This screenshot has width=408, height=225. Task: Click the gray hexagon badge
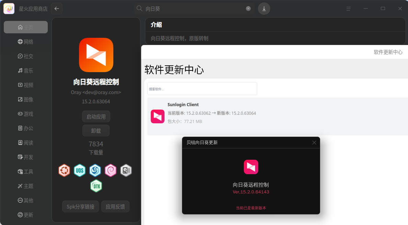126,170
